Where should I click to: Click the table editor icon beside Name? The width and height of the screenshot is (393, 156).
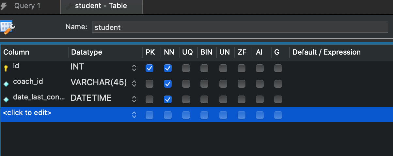coord(8,27)
